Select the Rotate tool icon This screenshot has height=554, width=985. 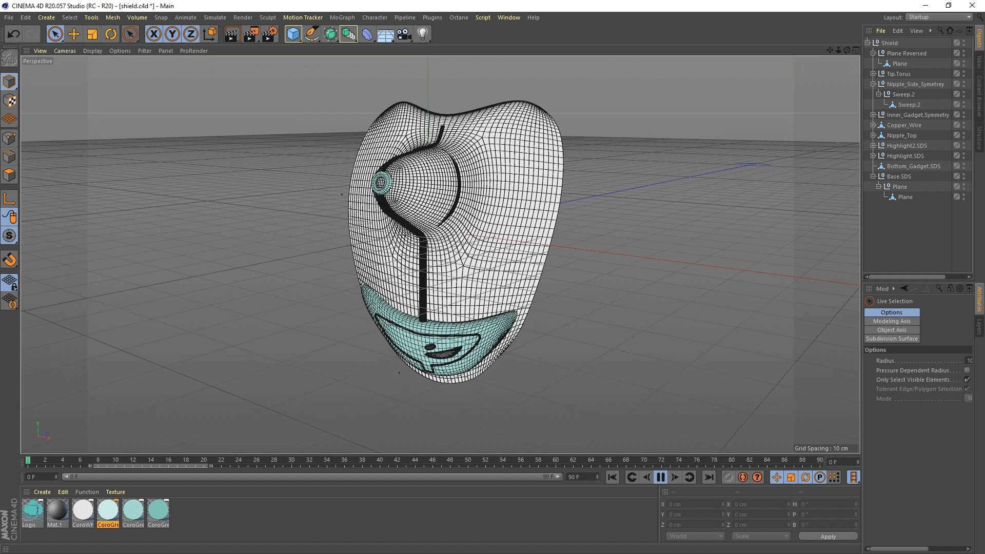[x=111, y=34]
